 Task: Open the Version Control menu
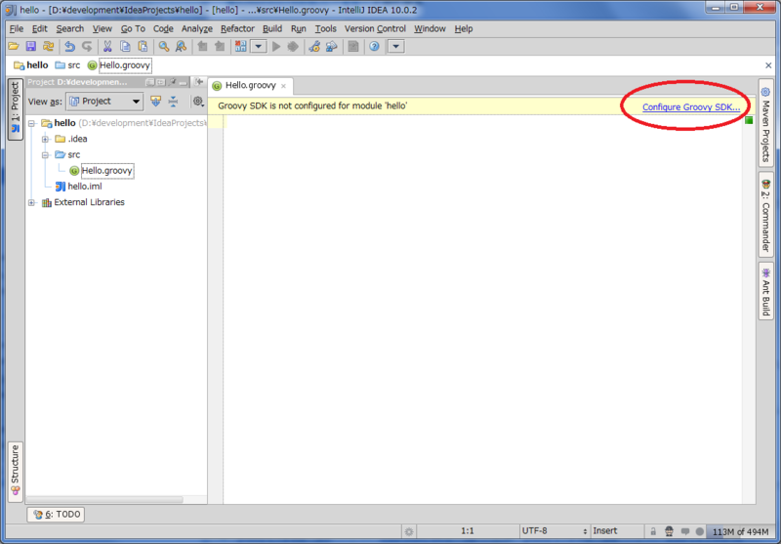375,29
